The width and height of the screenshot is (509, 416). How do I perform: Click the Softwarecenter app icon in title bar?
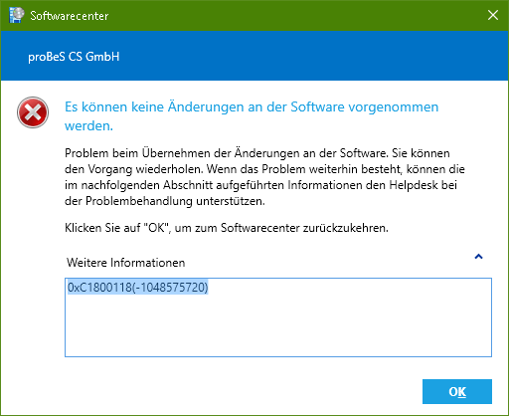pos(16,15)
